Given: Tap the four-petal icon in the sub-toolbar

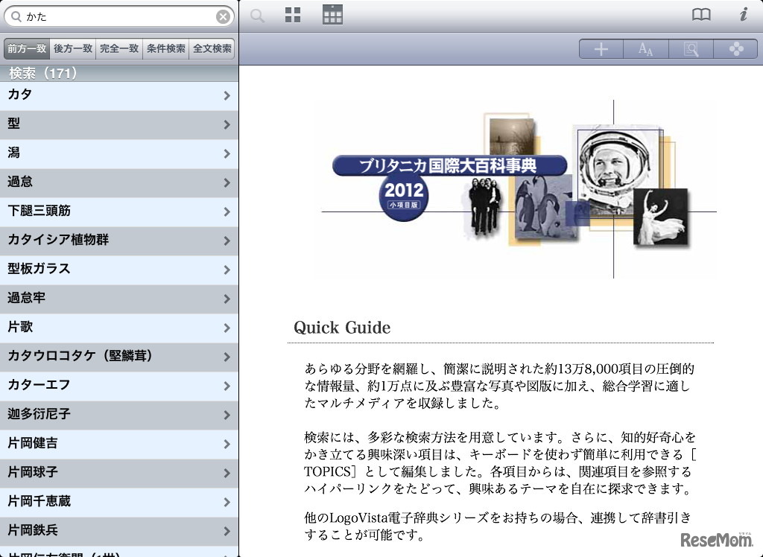Looking at the screenshot, I should coord(735,49).
